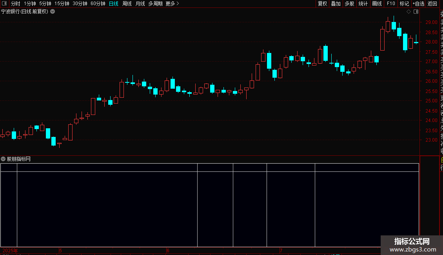Click the 叠加 overlay button
The height and width of the screenshot is (255, 443).
[x=336, y=4]
